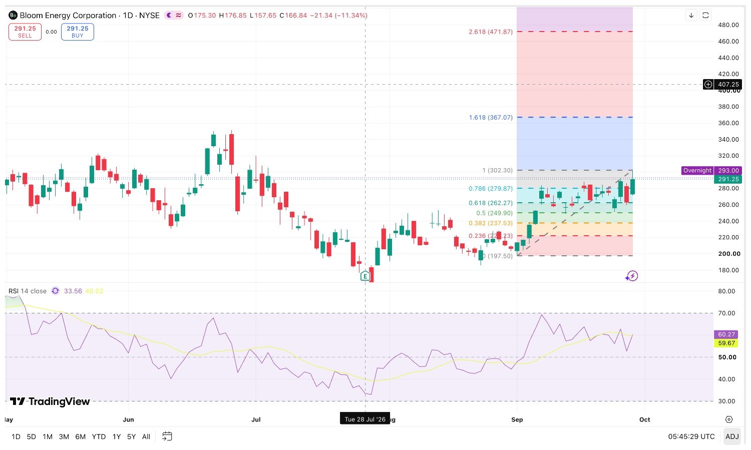Image resolution: width=751 pixels, height=450 pixels.
Task: Click the 0.5 (249.90) Fibonacci level label
Action: 495,213
